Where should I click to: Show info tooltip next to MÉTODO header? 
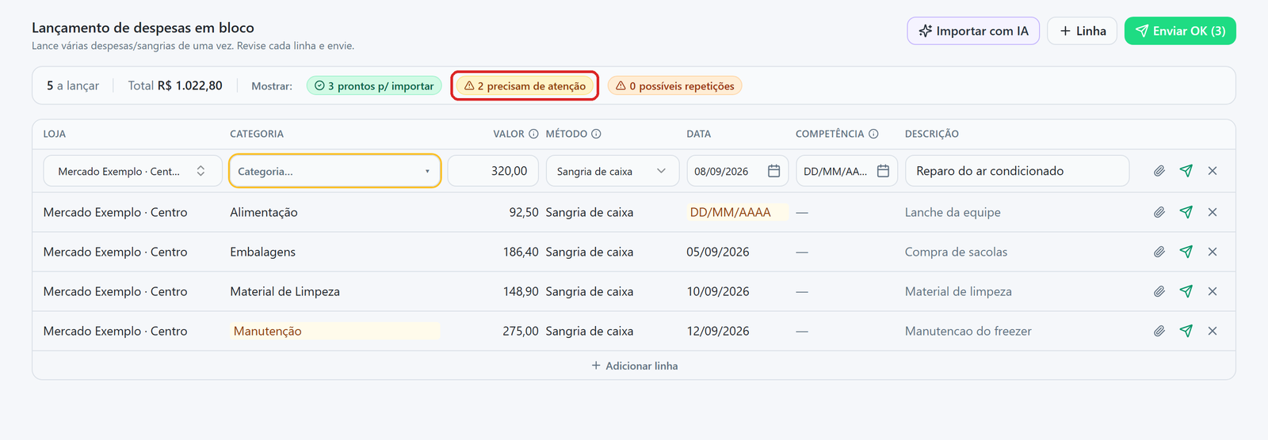[596, 134]
